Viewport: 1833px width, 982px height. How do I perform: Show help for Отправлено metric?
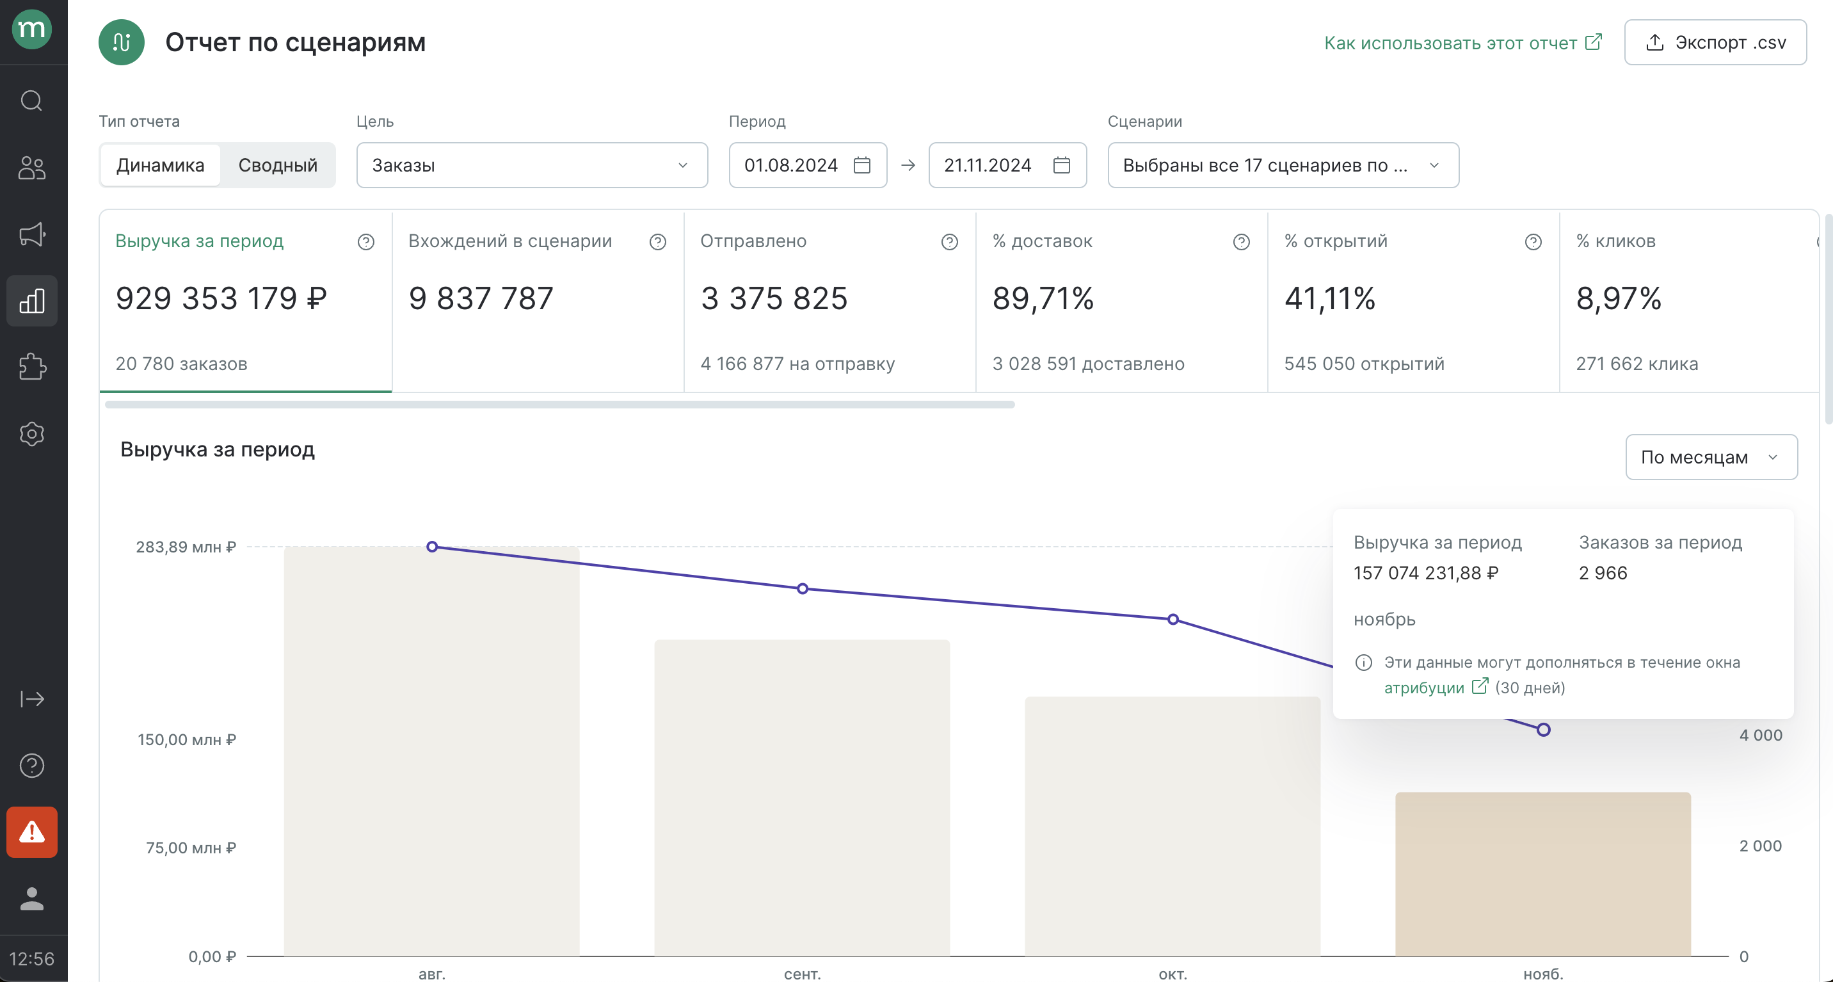tap(950, 242)
